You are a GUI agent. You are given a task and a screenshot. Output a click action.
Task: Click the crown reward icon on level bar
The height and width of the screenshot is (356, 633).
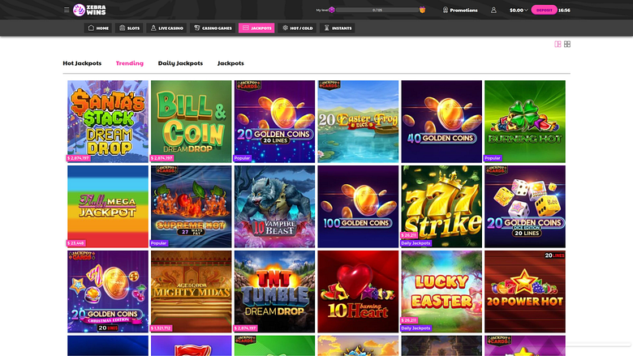422,10
